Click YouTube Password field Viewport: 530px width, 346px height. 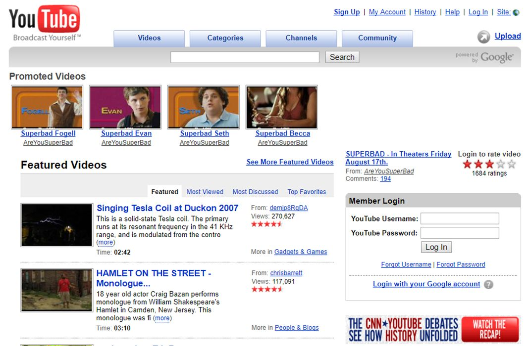click(460, 233)
